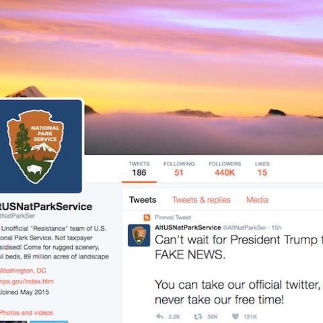Like the pinned tweet with the heart icon

pyautogui.click(x=235, y=316)
